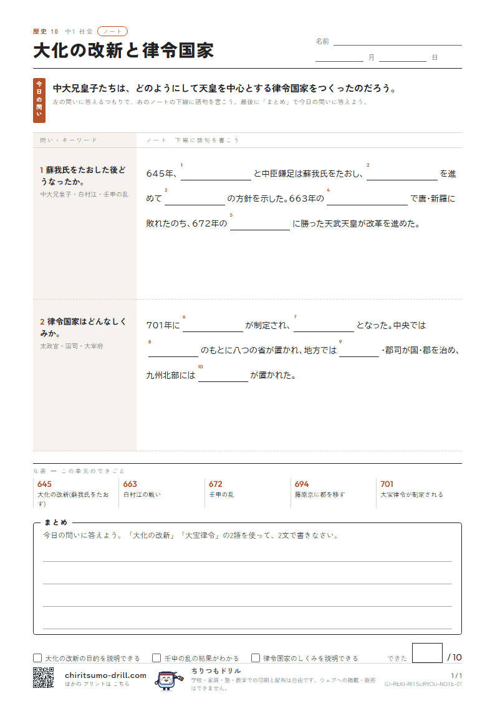Click the instruction line under main question
Screen dimensions: 495x701
210,102
